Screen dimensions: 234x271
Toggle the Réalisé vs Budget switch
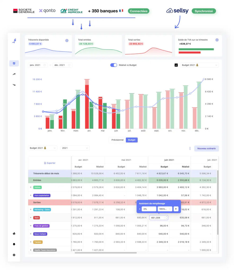pos(114,65)
